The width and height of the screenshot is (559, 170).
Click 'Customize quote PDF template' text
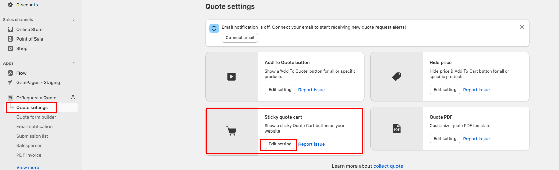coord(460,126)
